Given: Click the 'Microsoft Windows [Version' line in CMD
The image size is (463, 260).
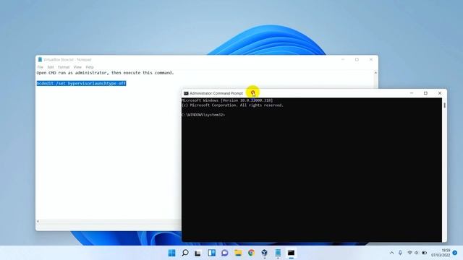Looking at the screenshot, I should (x=227, y=100).
